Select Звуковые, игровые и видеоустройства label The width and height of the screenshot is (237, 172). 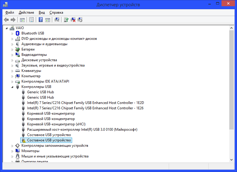click(53, 65)
